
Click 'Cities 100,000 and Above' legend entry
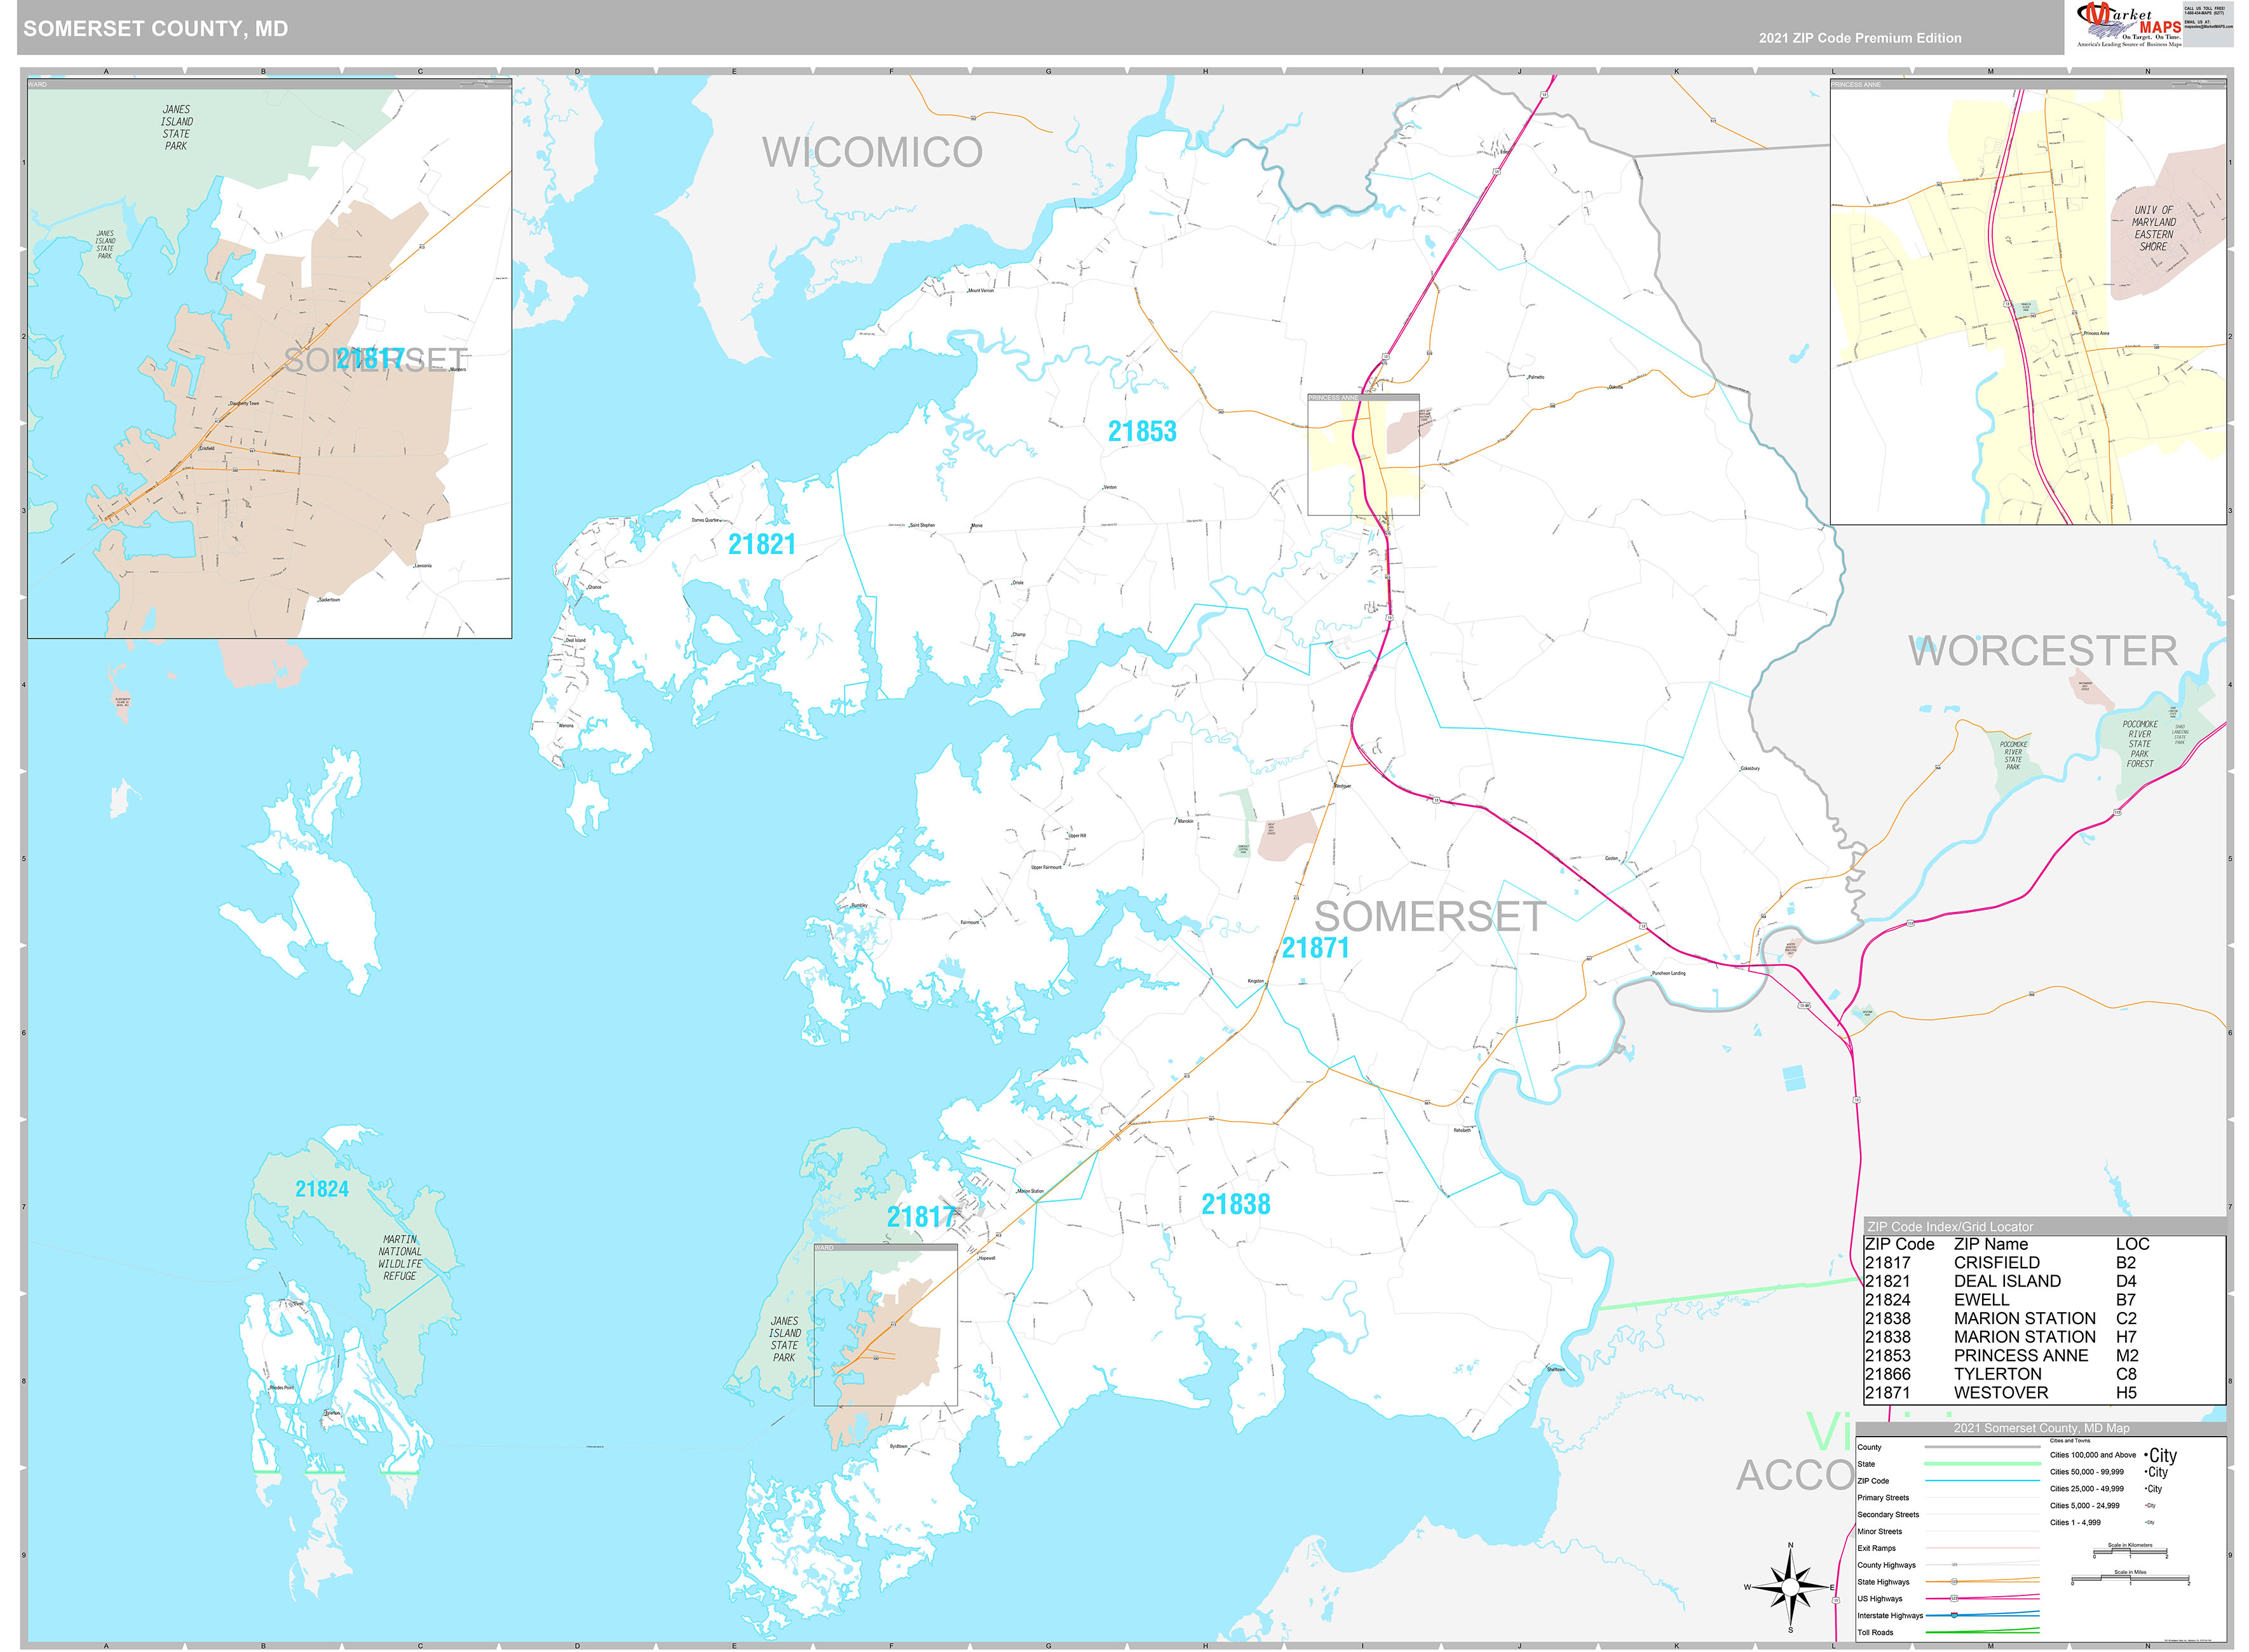point(2093,1455)
